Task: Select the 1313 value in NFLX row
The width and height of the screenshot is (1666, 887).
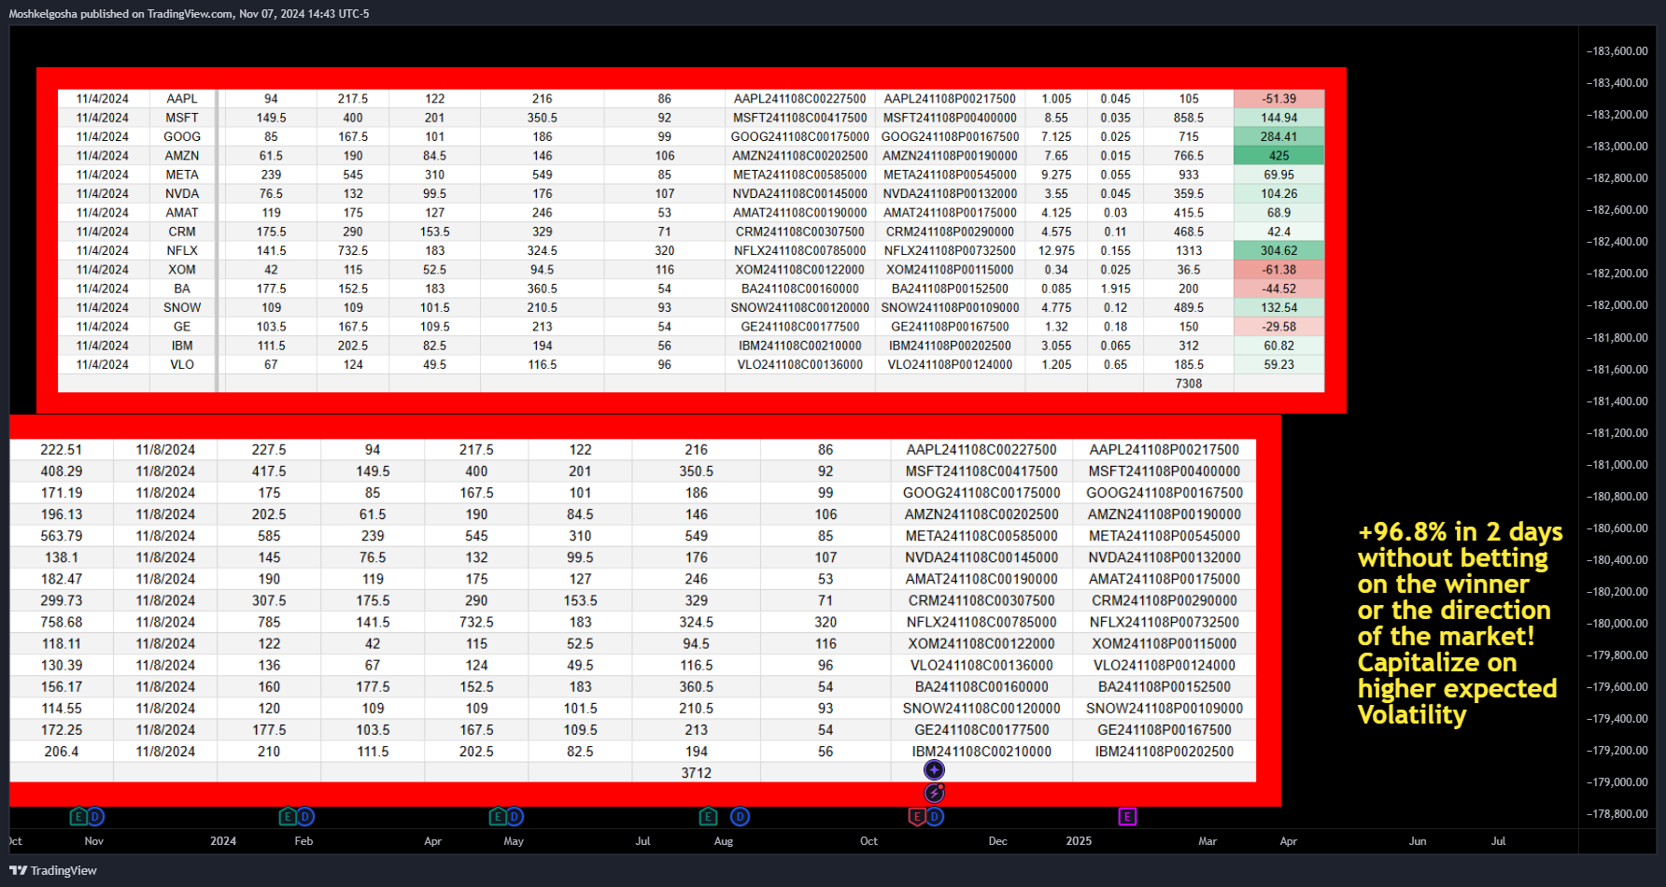Action: [1189, 251]
